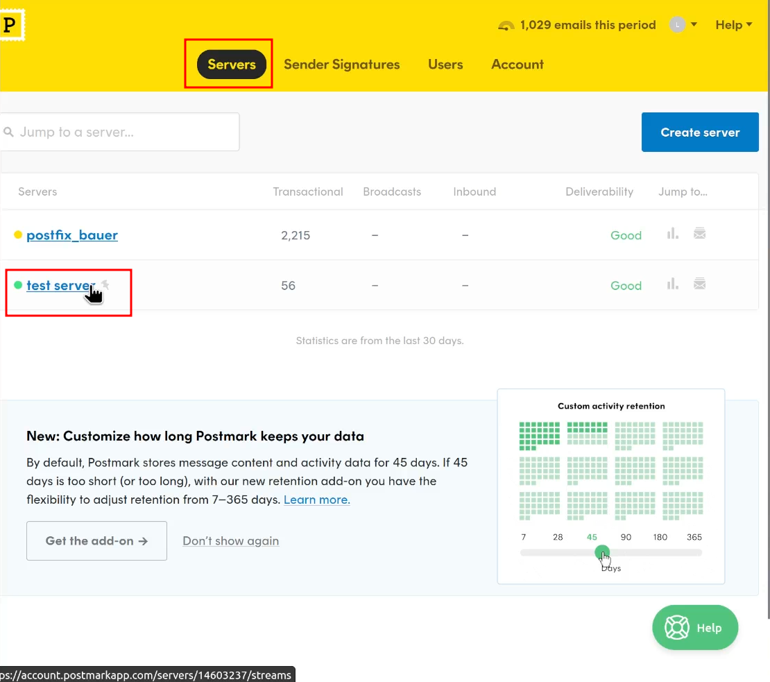Click the Transactional column header
Screen dimensions: 770x682
point(308,191)
